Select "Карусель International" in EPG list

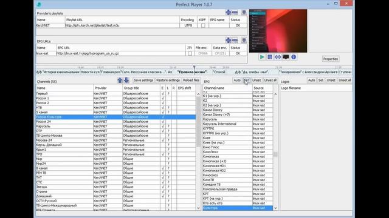tap(238, 124)
